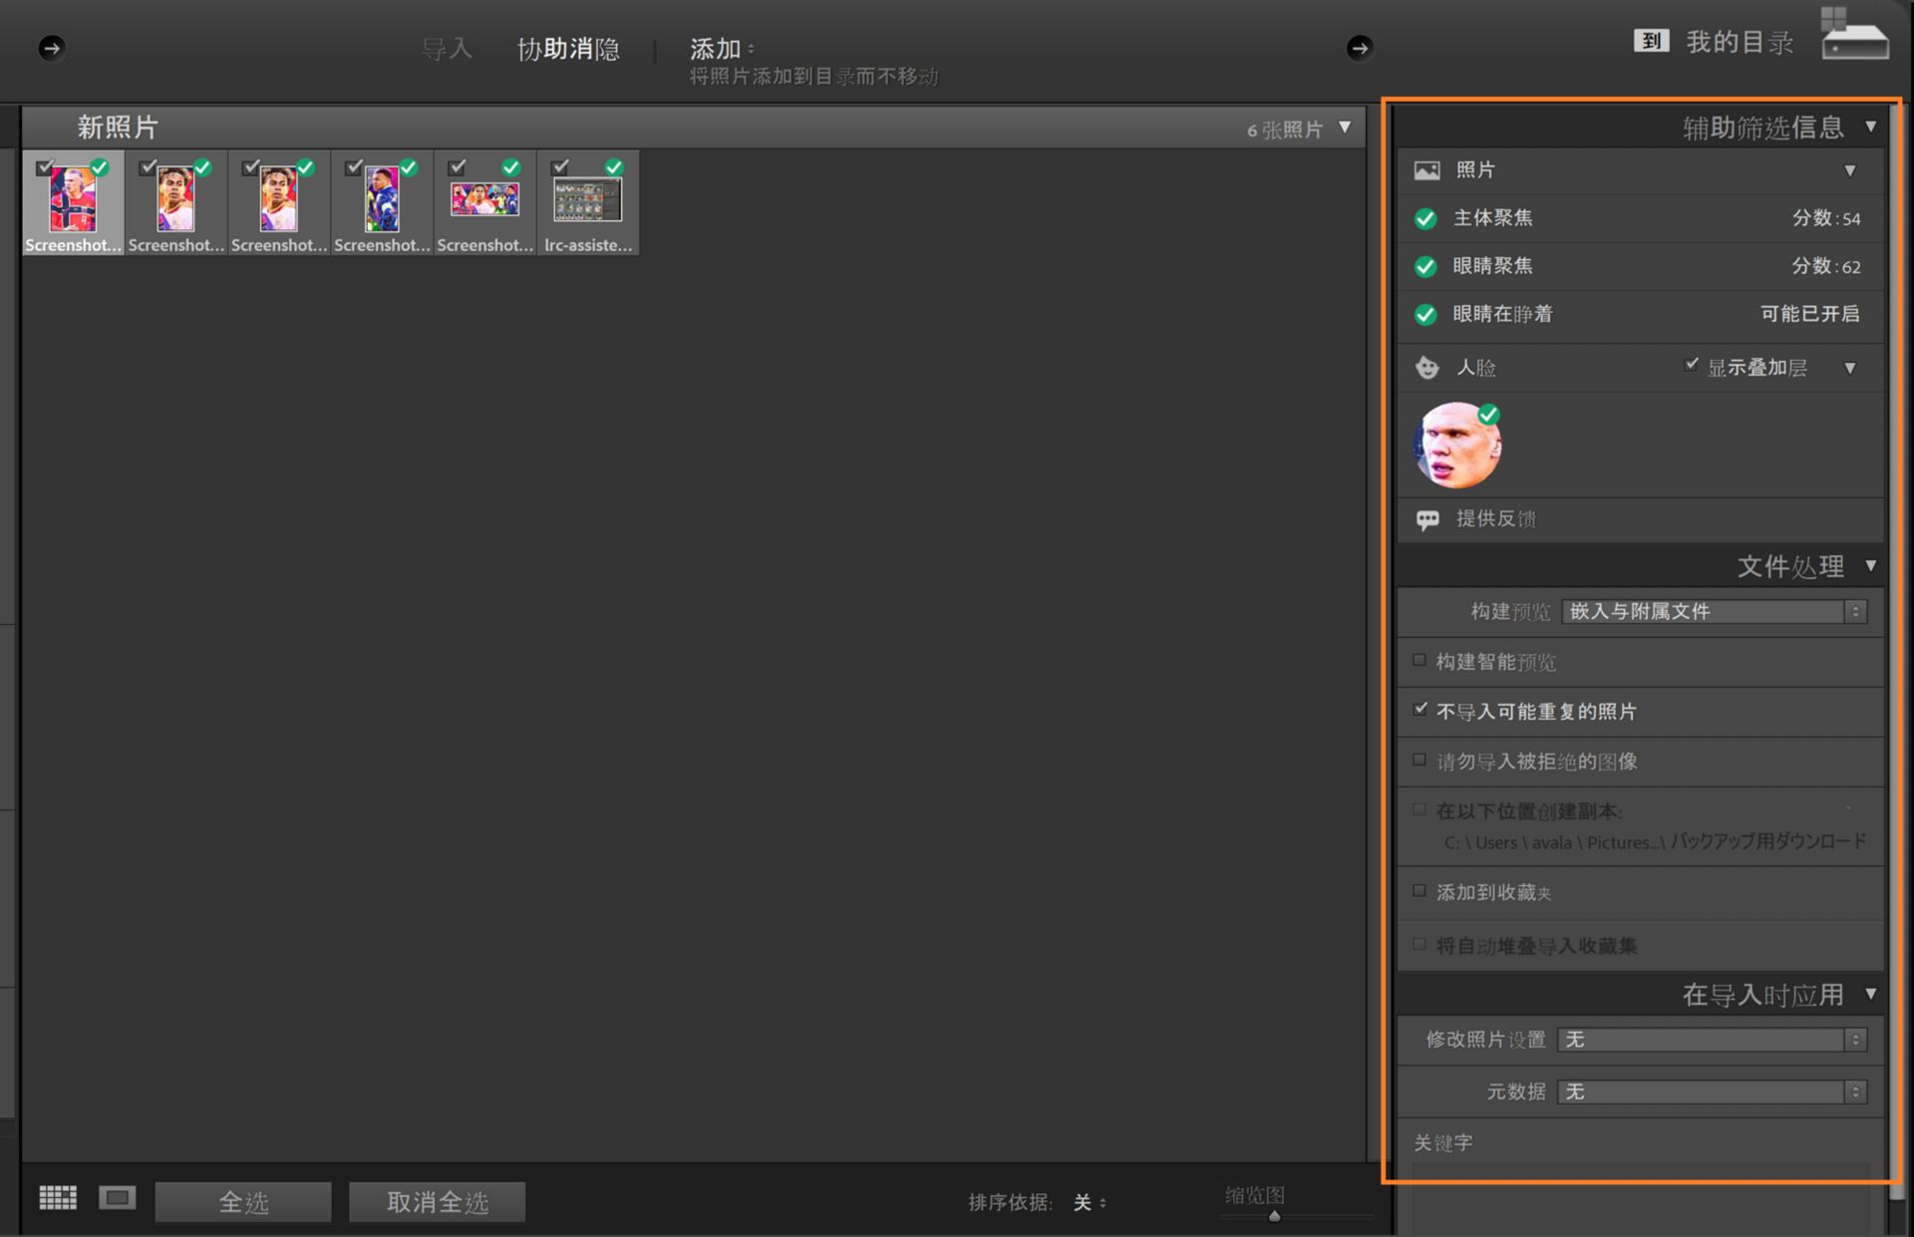Viewport: 1914px width, 1237px height.
Task: Click the green check icon beside 主体聚焦
Action: (x=1426, y=218)
